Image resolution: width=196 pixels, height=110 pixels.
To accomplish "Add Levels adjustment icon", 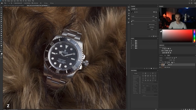I will click(x=165, y=49).
